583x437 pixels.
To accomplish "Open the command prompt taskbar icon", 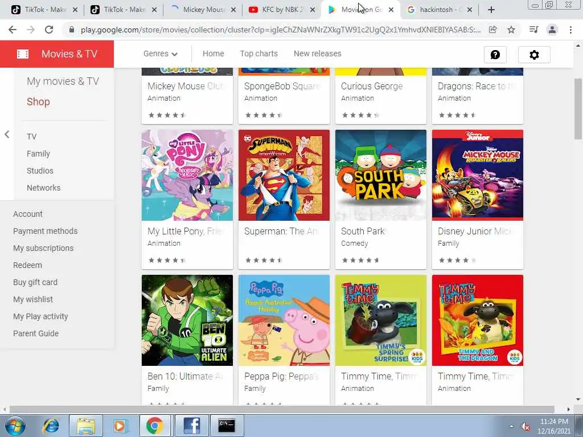I will click(227, 426).
